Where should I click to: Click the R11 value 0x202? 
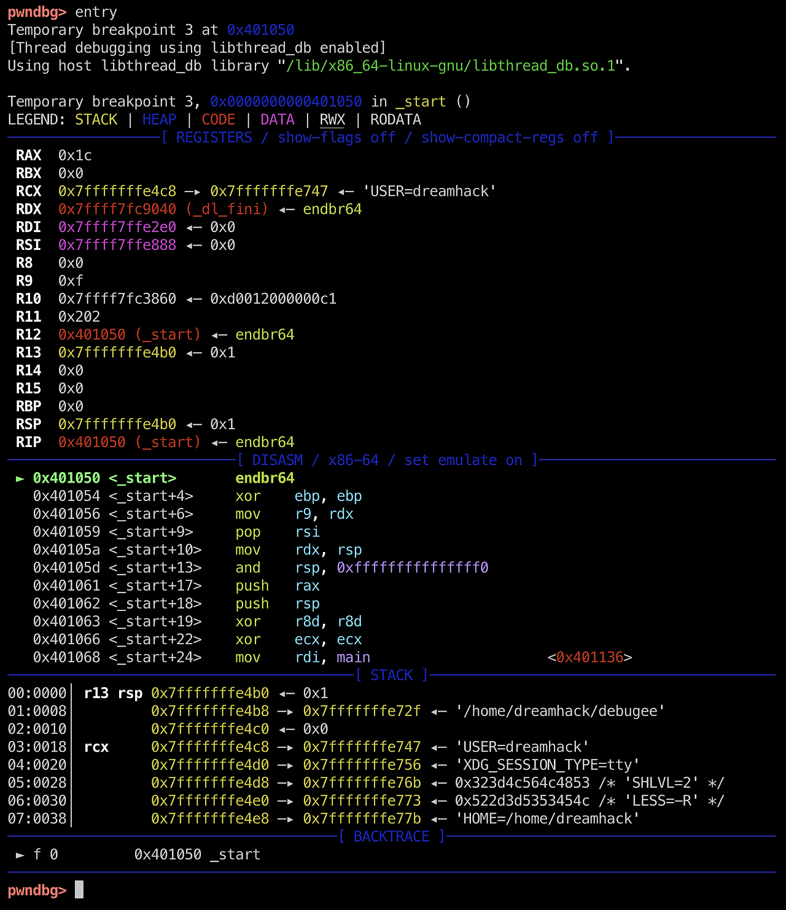[79, 317]
